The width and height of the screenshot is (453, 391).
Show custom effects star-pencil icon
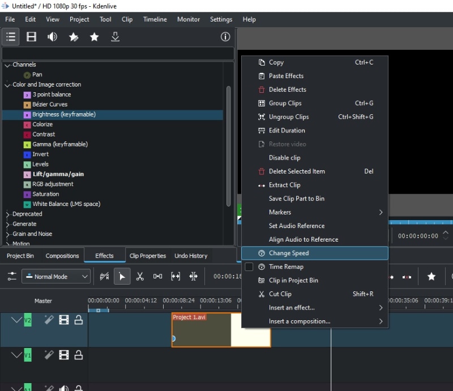point(74,37)
